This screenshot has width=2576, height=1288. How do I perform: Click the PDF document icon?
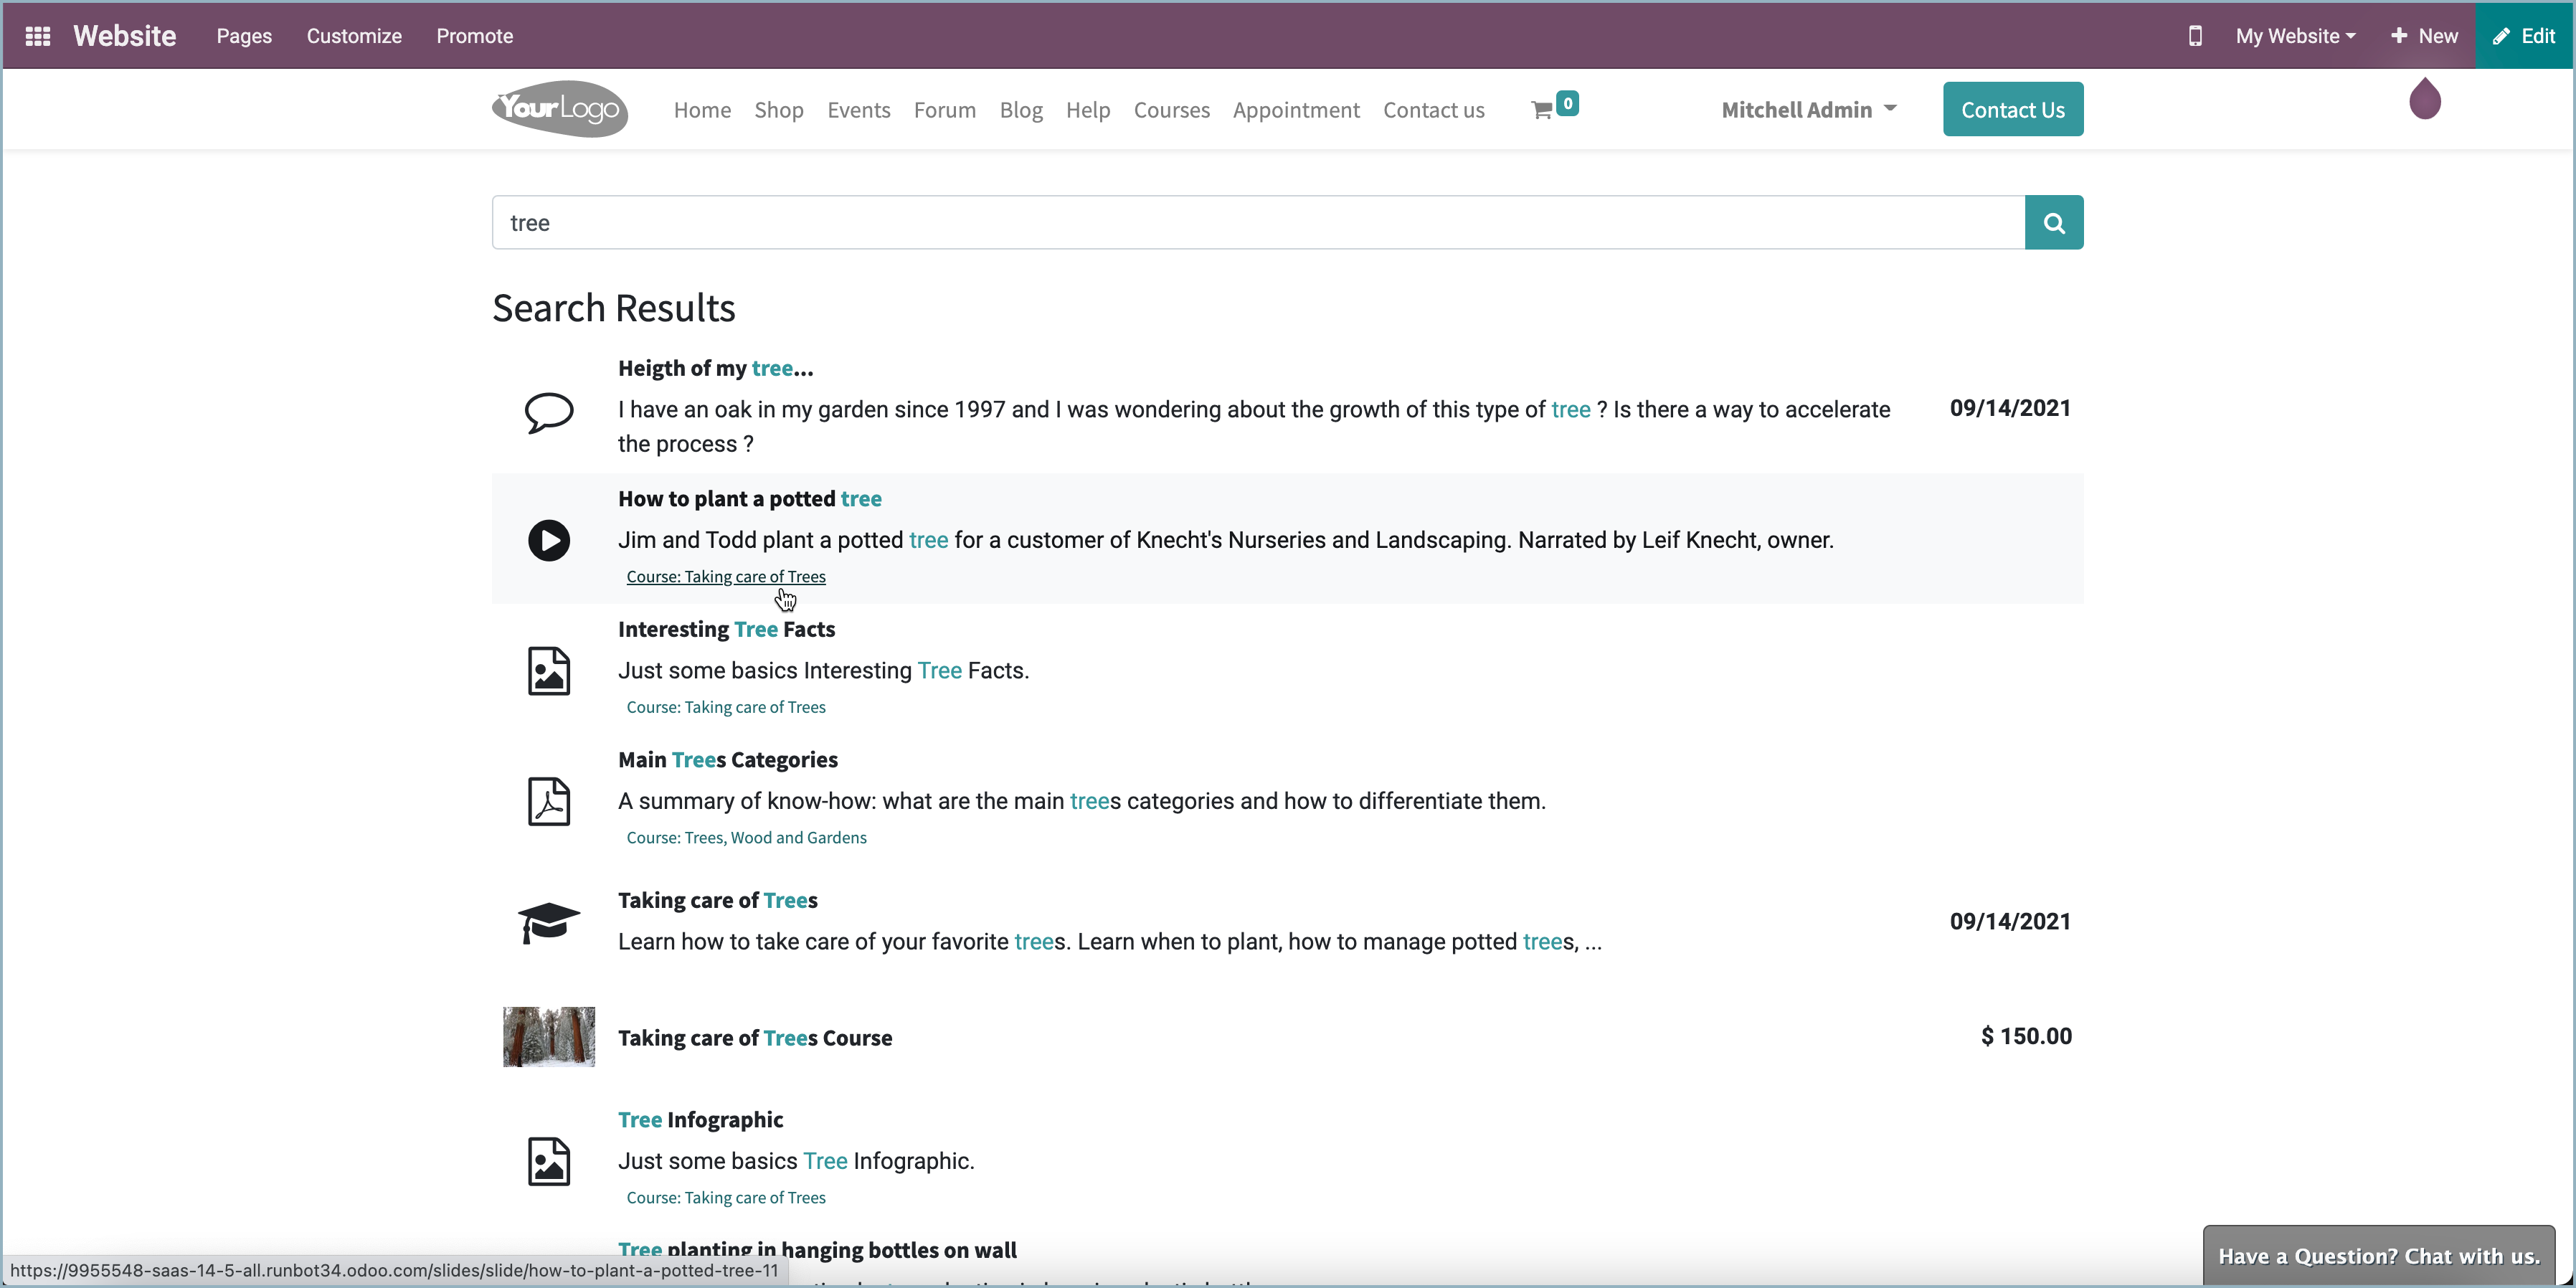point(549,801)
